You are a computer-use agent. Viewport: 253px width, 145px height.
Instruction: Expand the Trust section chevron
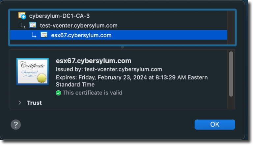(20, 103)
